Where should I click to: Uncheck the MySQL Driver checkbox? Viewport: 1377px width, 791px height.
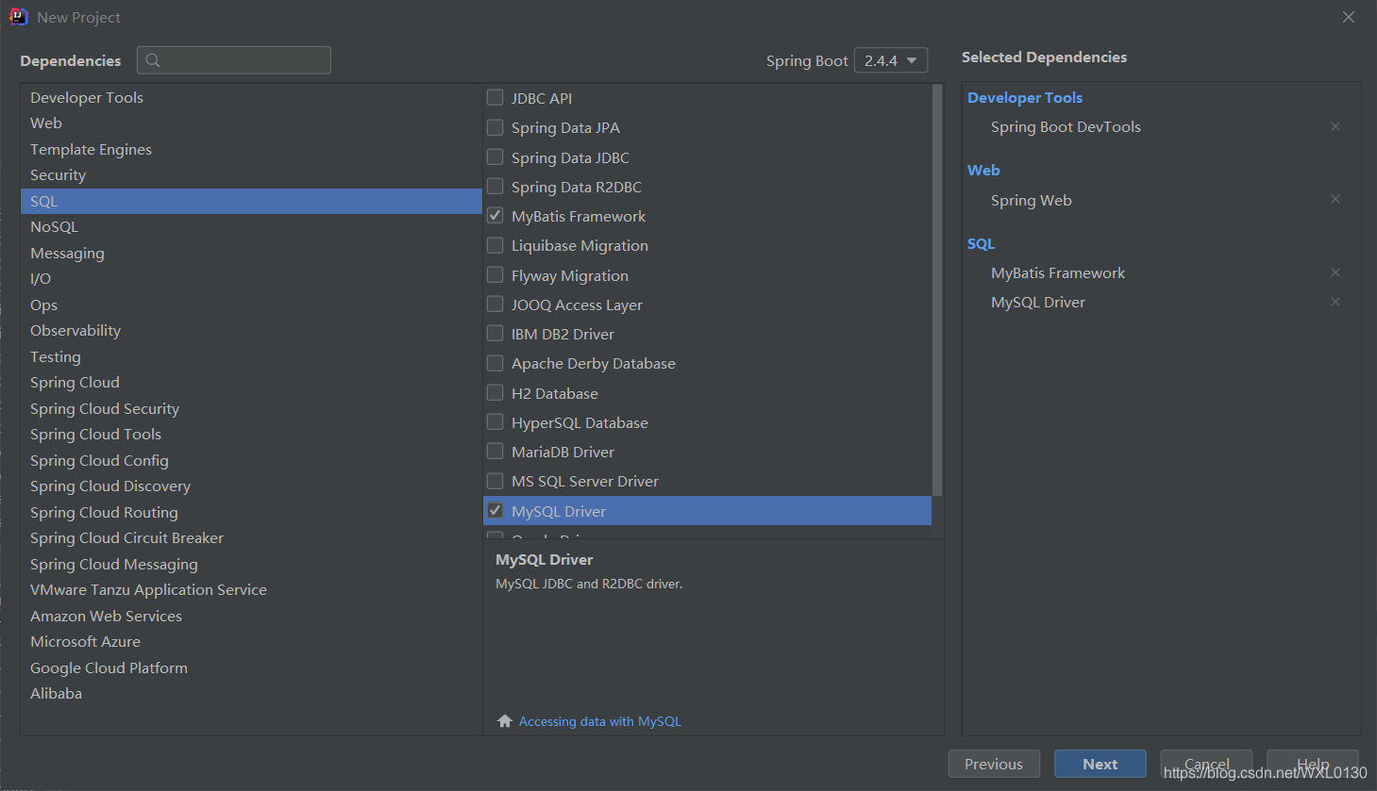point(495,510)
